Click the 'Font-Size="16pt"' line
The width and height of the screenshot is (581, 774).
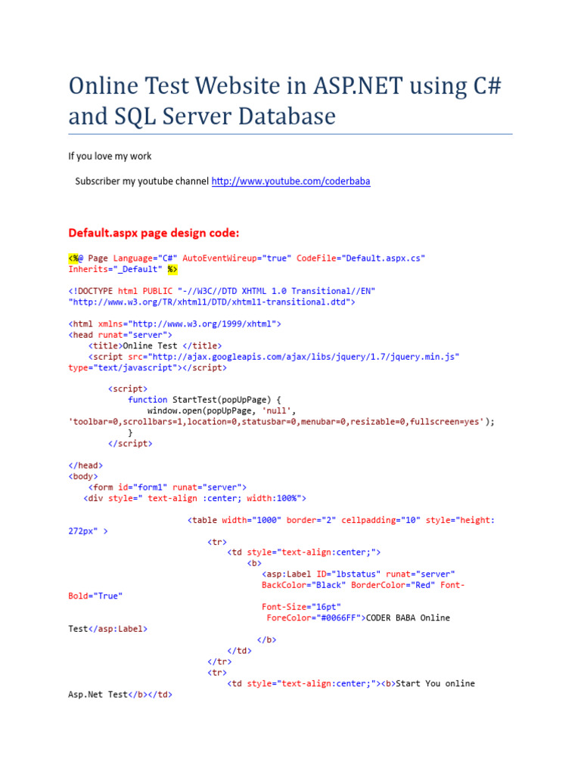click(x=301, y=607)
